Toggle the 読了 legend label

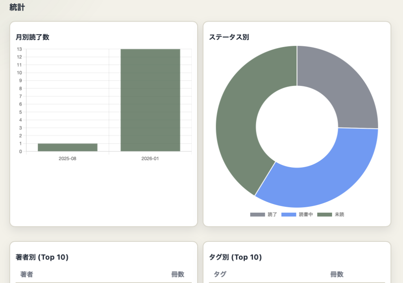[272, 215]
